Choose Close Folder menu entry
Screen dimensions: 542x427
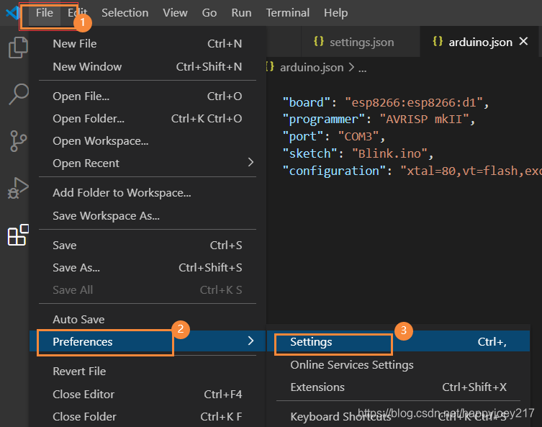[x=148, y=417]
